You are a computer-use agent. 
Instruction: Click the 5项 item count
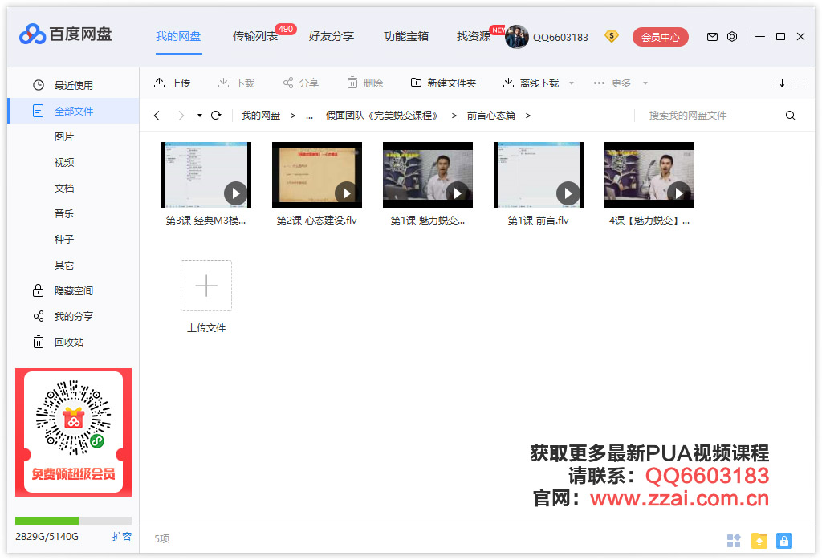point(162,538)
